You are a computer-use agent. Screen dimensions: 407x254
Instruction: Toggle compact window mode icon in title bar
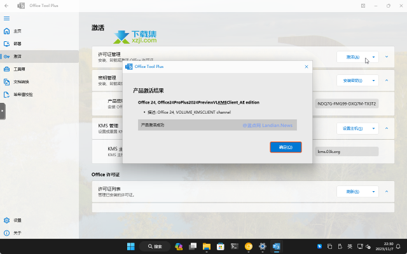363,6
